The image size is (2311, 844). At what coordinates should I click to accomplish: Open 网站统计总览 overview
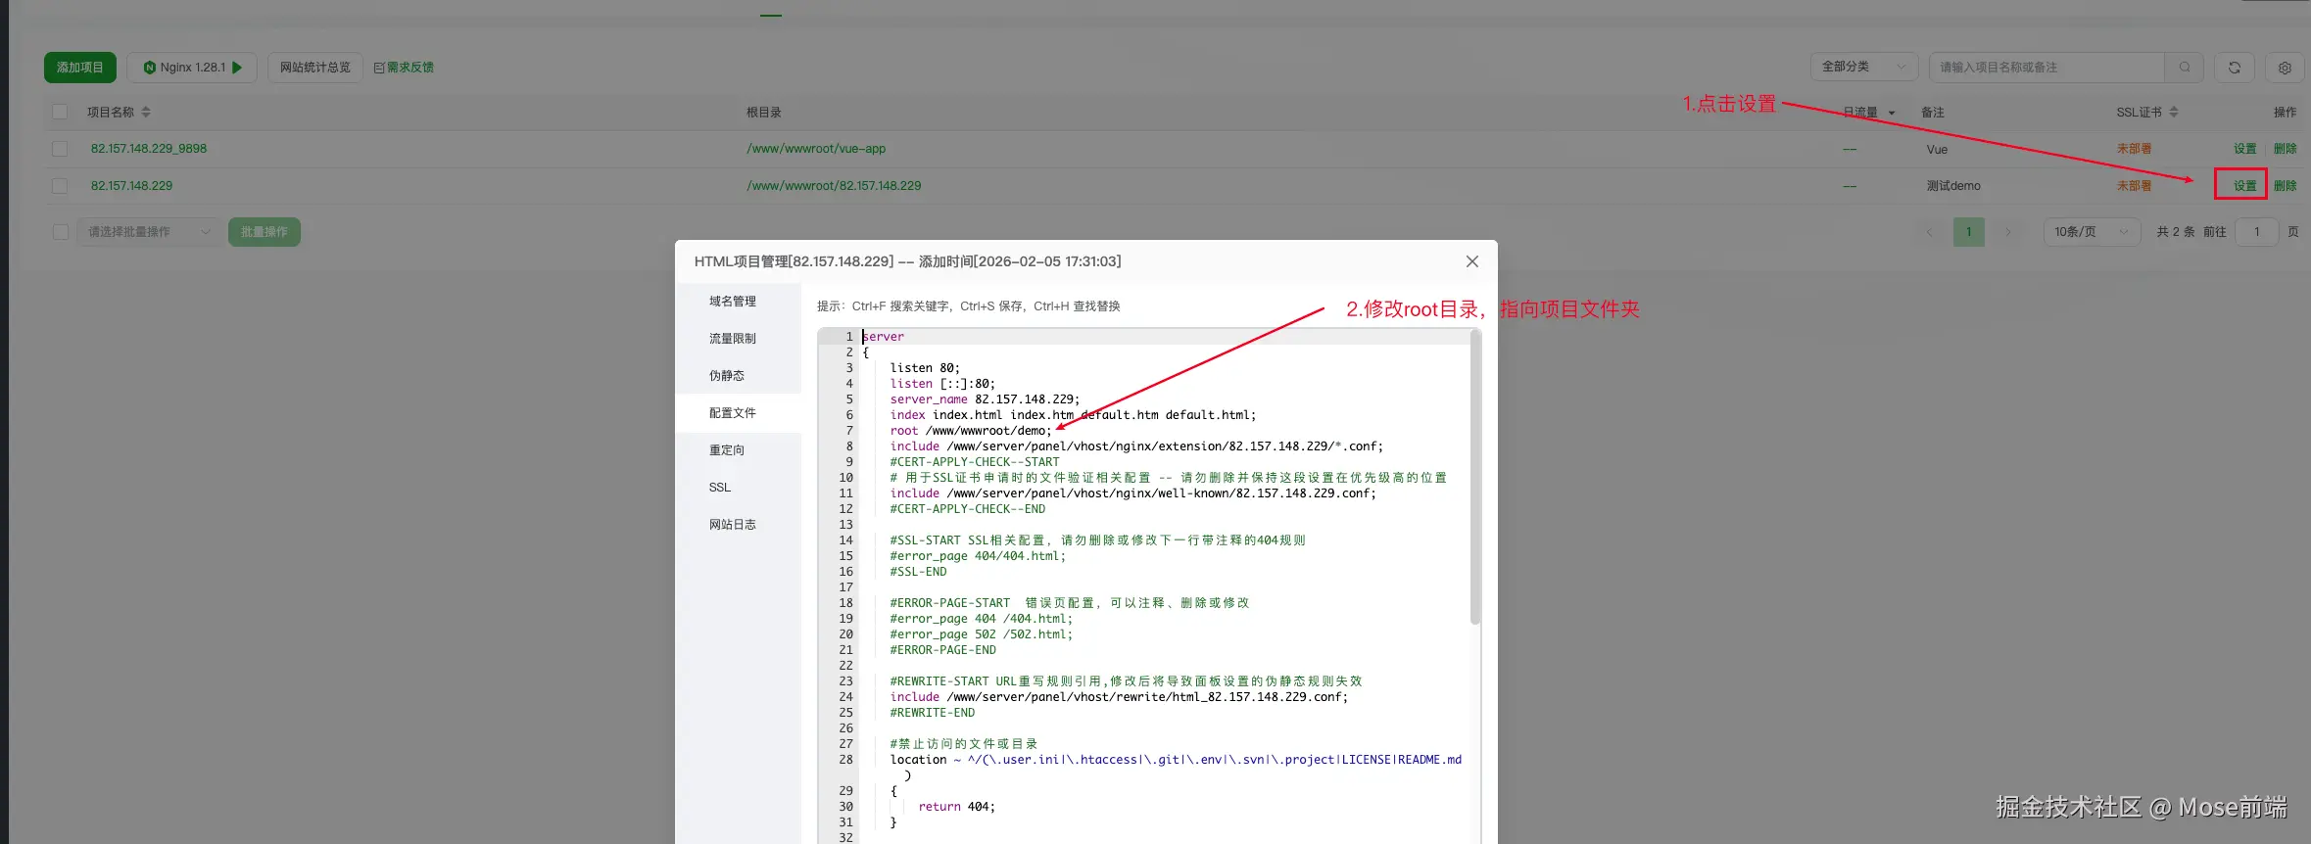314,68
